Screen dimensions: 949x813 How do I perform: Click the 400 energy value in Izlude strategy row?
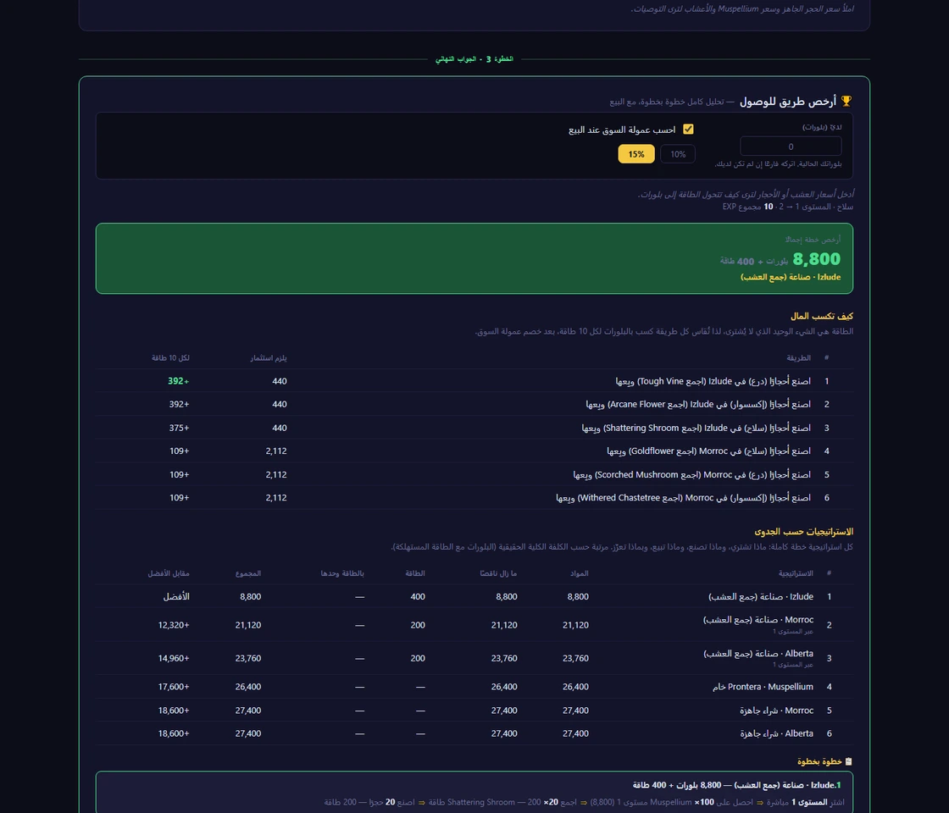418,596
